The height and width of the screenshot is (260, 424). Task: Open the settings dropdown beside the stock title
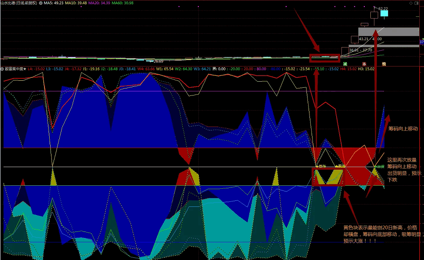[41, 3]
